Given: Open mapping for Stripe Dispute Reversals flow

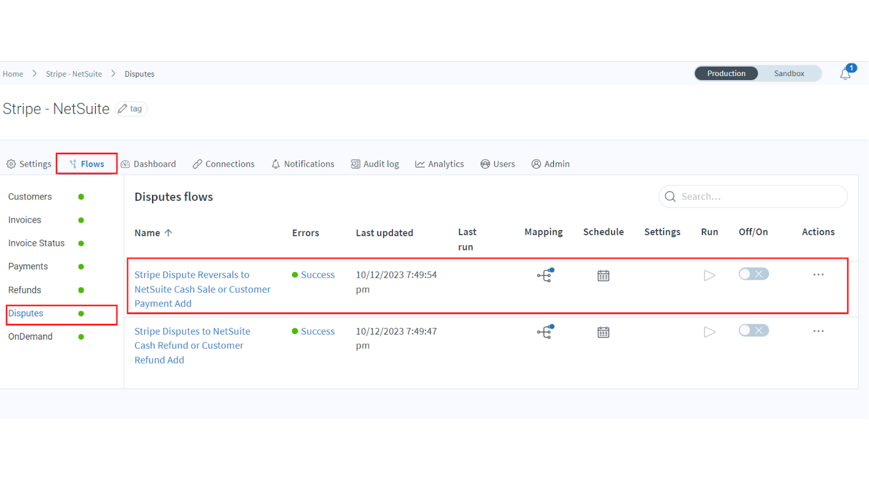Looking at the screenshot, I should pyautogui.click(x=545, y=275).
